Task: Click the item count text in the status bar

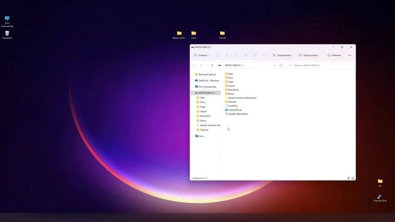Action: [x=200, y=178]
